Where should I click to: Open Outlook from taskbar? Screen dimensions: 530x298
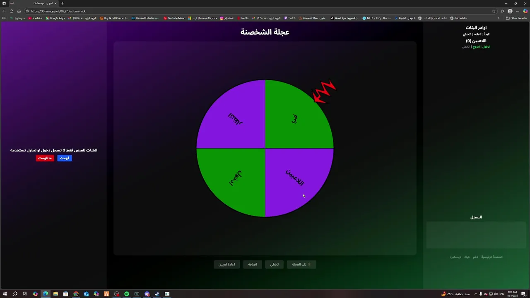point(86,294)
